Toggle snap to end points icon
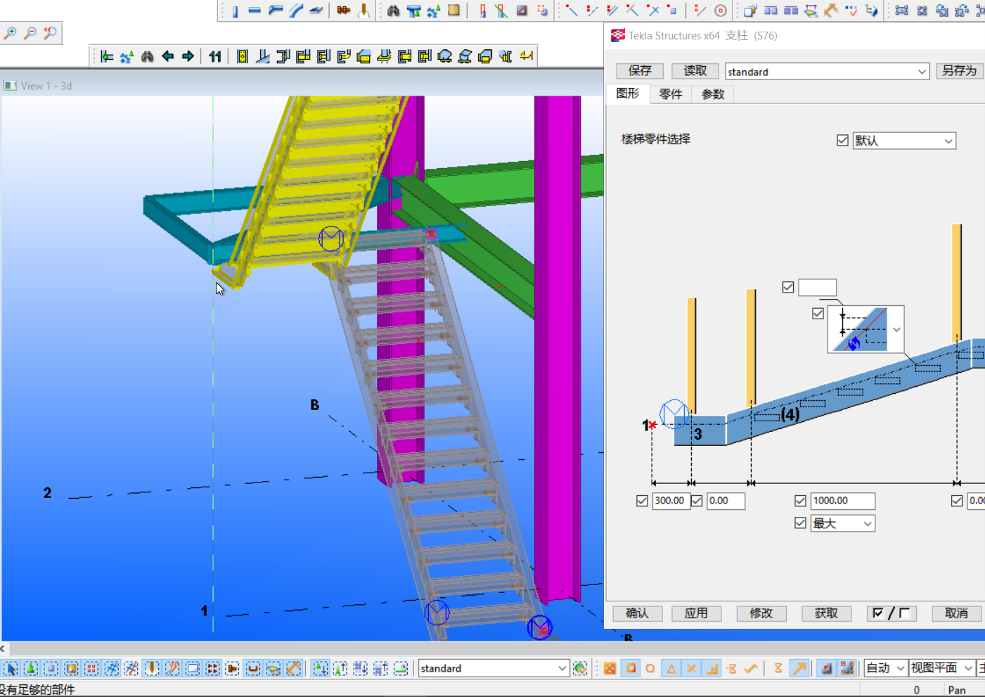 (631, 668)
